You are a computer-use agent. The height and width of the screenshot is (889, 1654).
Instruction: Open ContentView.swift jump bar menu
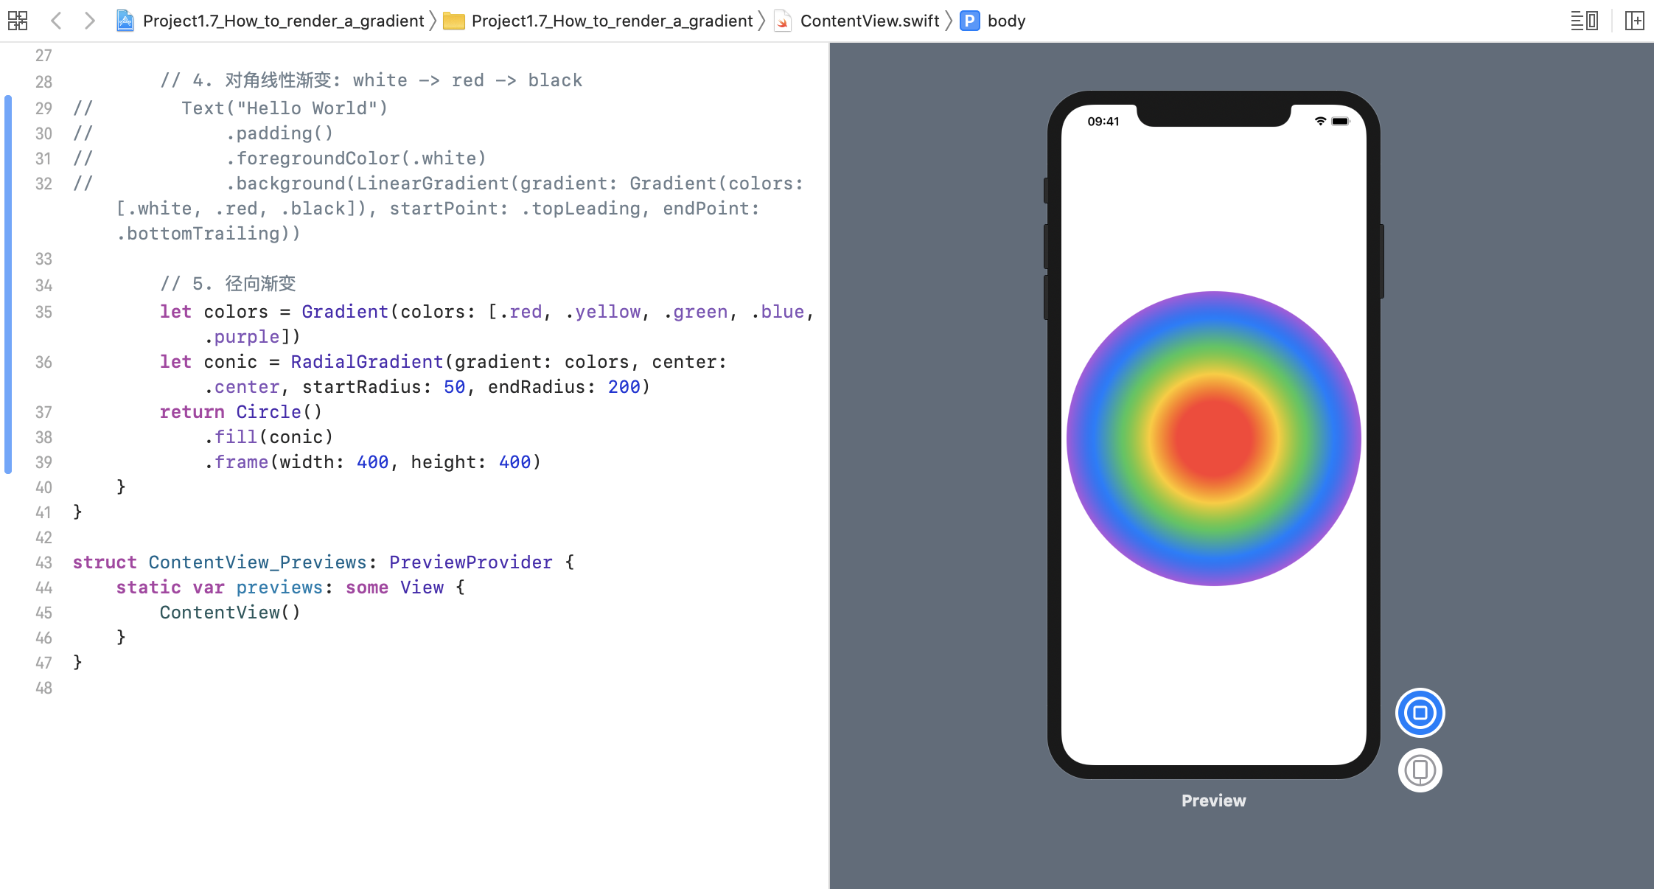coord(870,21)
